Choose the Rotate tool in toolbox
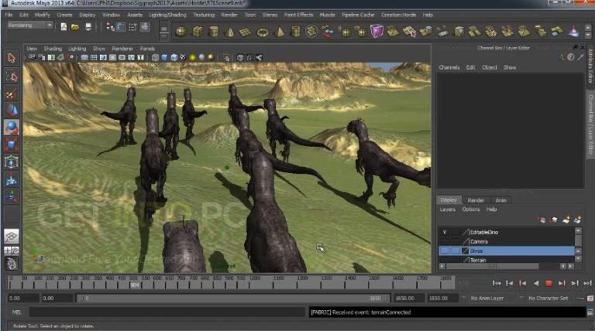Viewport: 595px width, 331px height. (11, 127)
